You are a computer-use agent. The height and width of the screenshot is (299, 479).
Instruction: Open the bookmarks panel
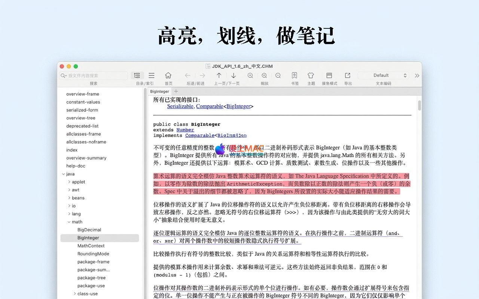295,75
